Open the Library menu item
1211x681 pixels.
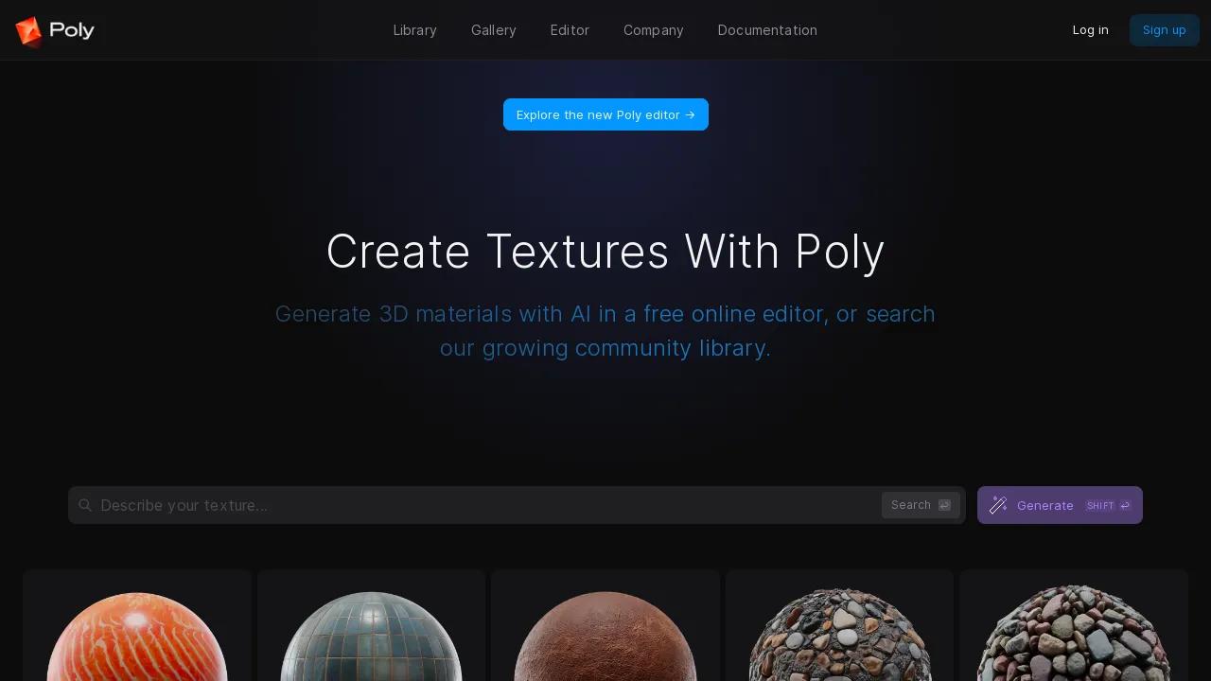[x=414, y=30]
